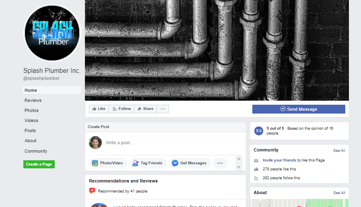
Task: Open the About tab in sidebar
Action: pyautogui.click(x=31, y=141)
